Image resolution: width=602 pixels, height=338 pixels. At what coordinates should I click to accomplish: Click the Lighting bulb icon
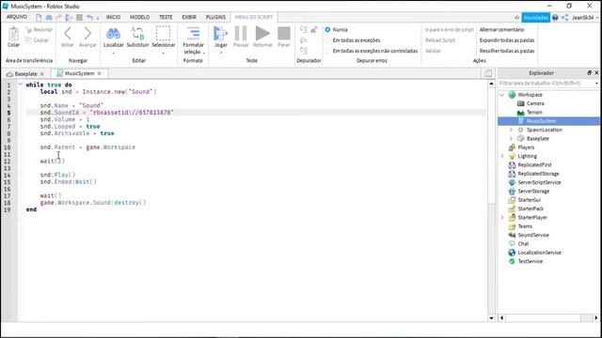tap(512, 156)
